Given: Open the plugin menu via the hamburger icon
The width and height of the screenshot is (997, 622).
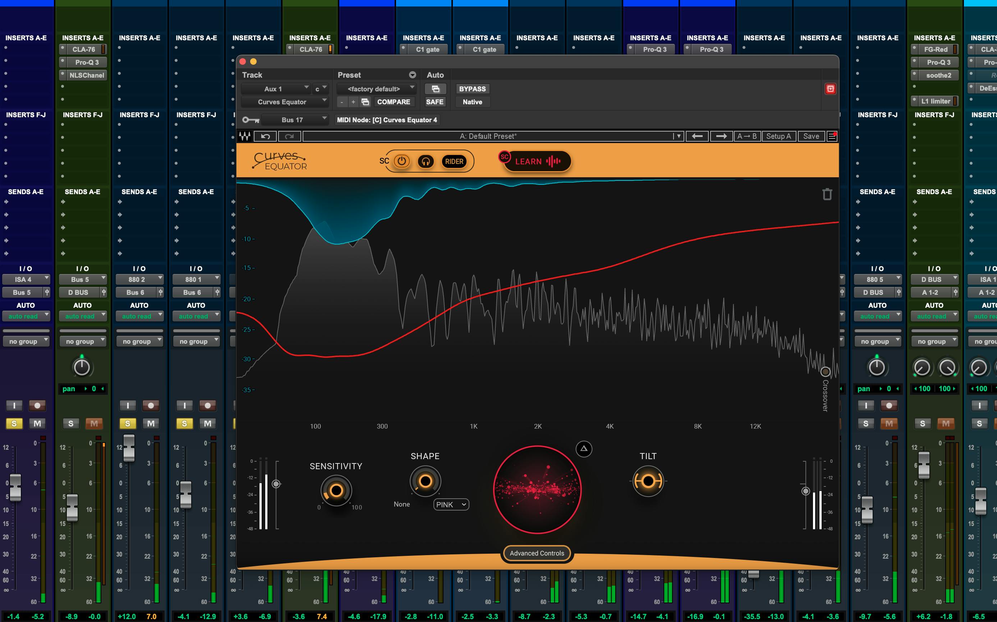Looking at the screenshot, I should 832,136.
